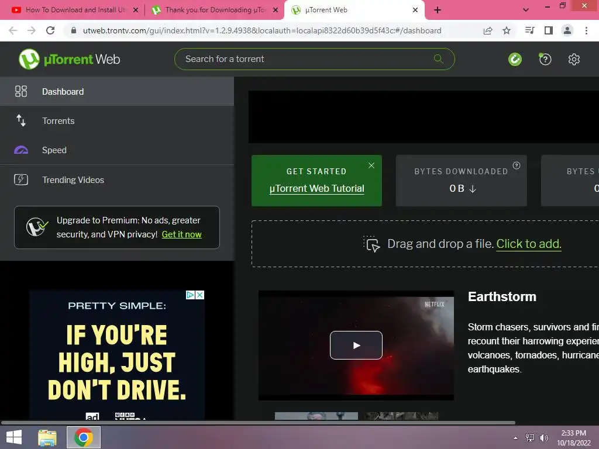Screen dimensions: 599x449
Task: Reload the page in Chrome
Action: [x=50, y=30]
